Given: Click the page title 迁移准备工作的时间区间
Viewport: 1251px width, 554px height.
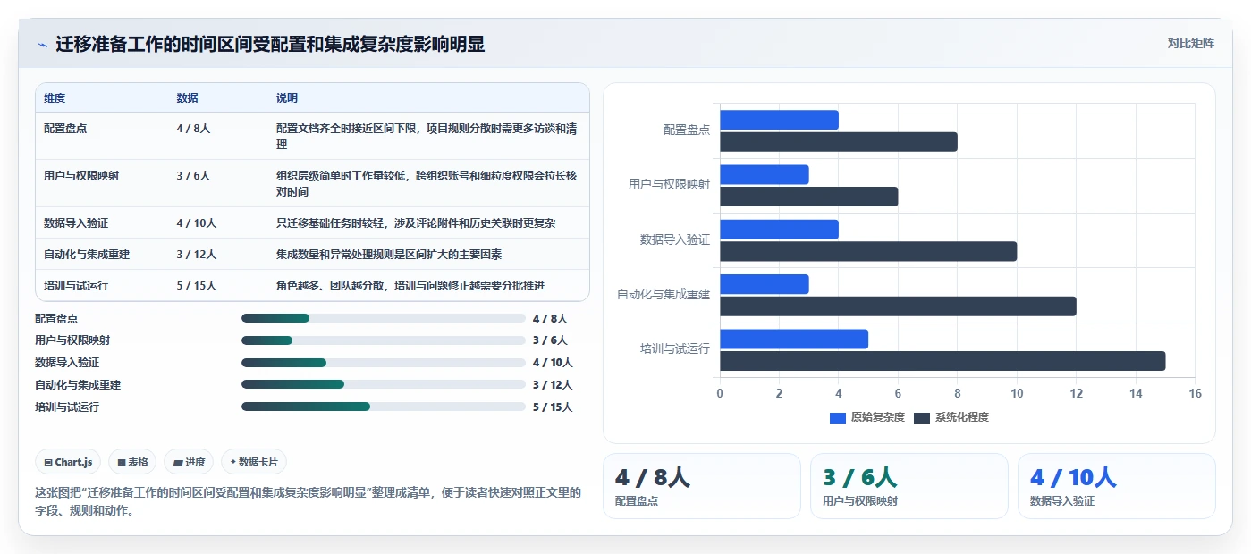Looking at the screenshot, I should tap(270, 44).
